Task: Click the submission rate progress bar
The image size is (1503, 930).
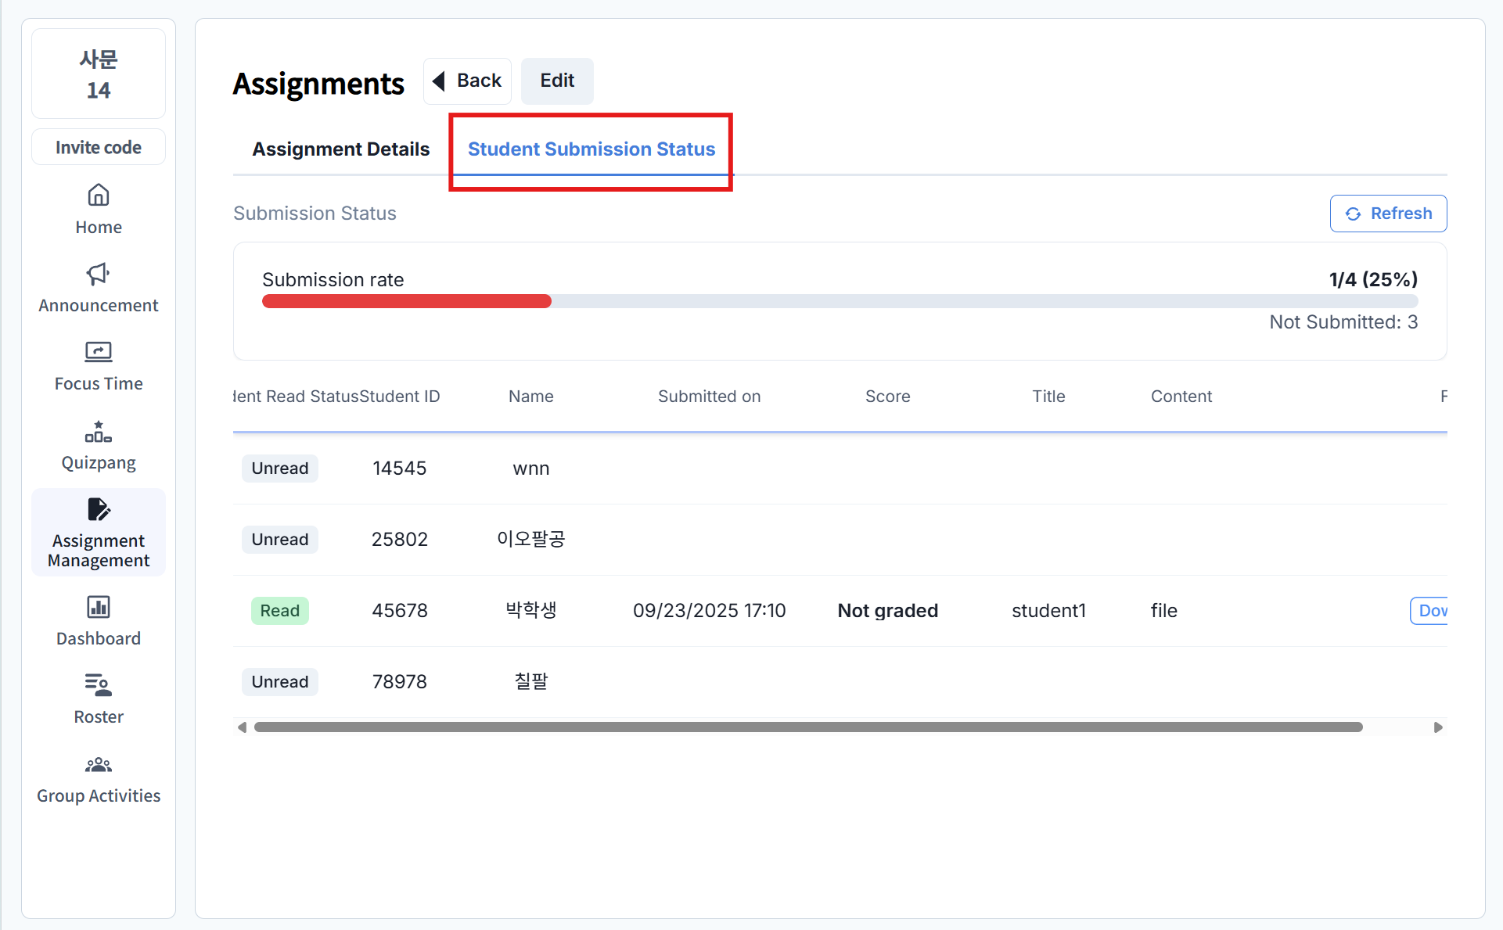Action: tap(840, 301)
